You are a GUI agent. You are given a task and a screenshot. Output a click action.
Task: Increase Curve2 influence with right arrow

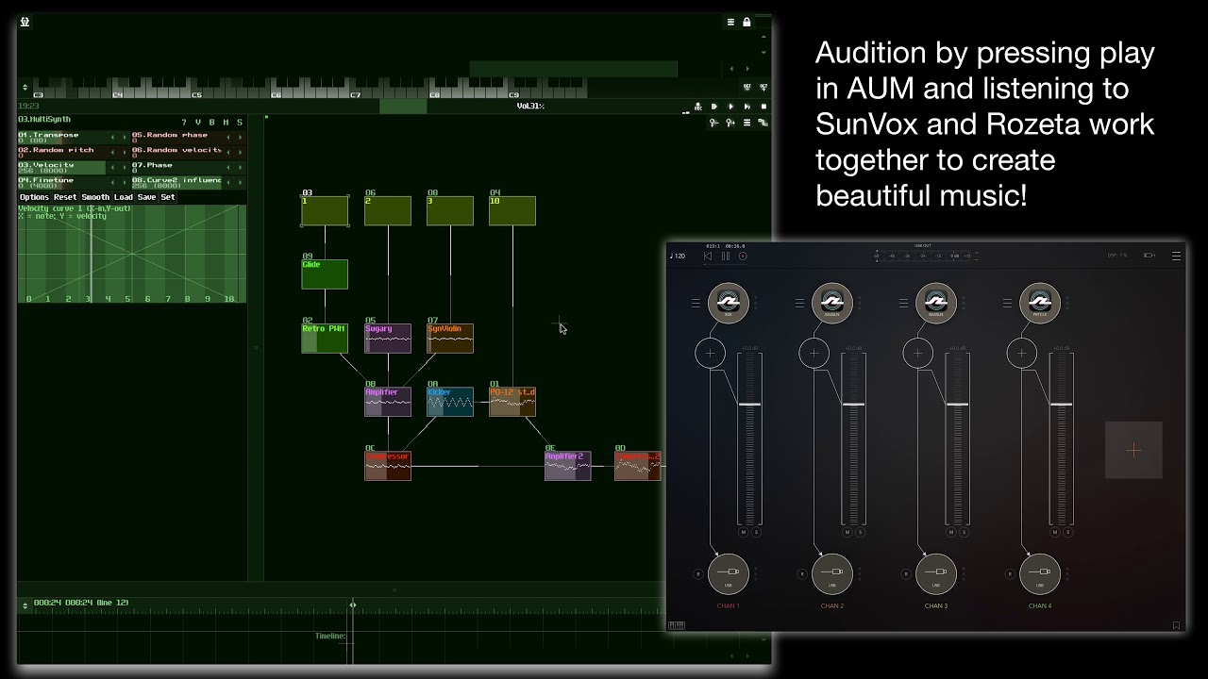[240, 182]
